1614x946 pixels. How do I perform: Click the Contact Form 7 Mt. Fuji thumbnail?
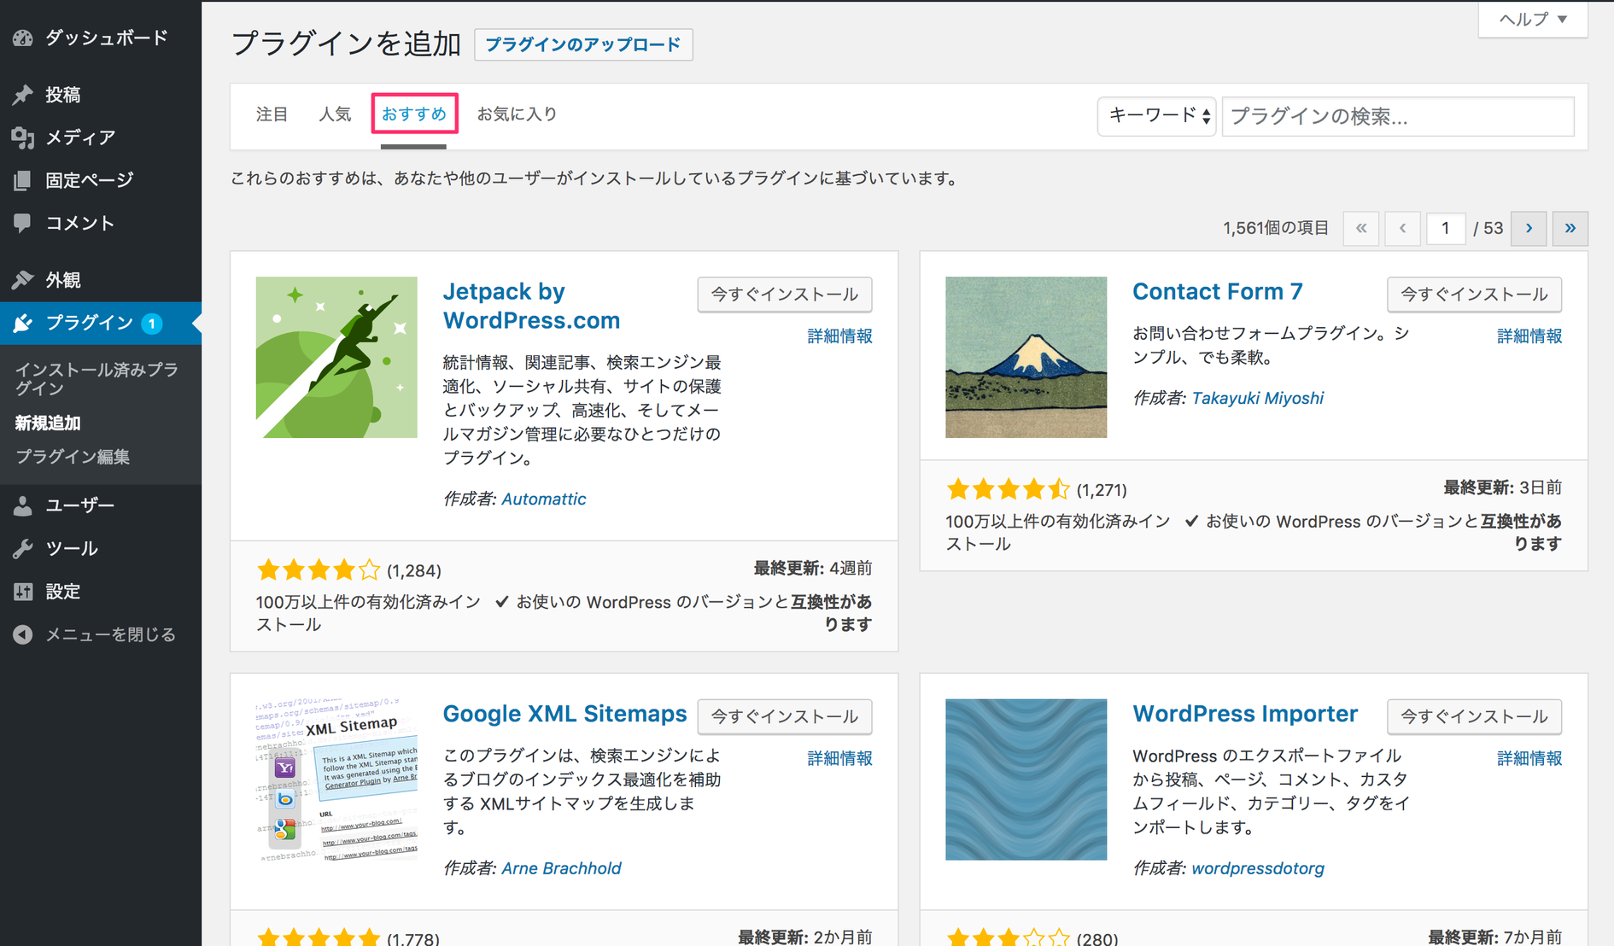[1026, 357]
